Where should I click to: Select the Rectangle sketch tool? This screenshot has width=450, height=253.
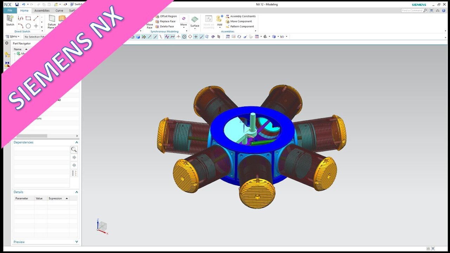28,18
